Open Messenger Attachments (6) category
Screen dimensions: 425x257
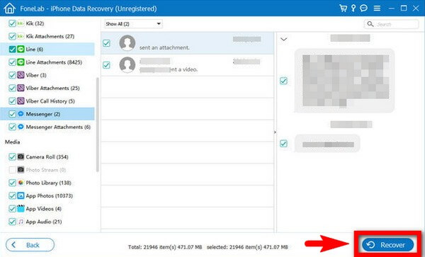pyautogui.click(x=58, y=127)
